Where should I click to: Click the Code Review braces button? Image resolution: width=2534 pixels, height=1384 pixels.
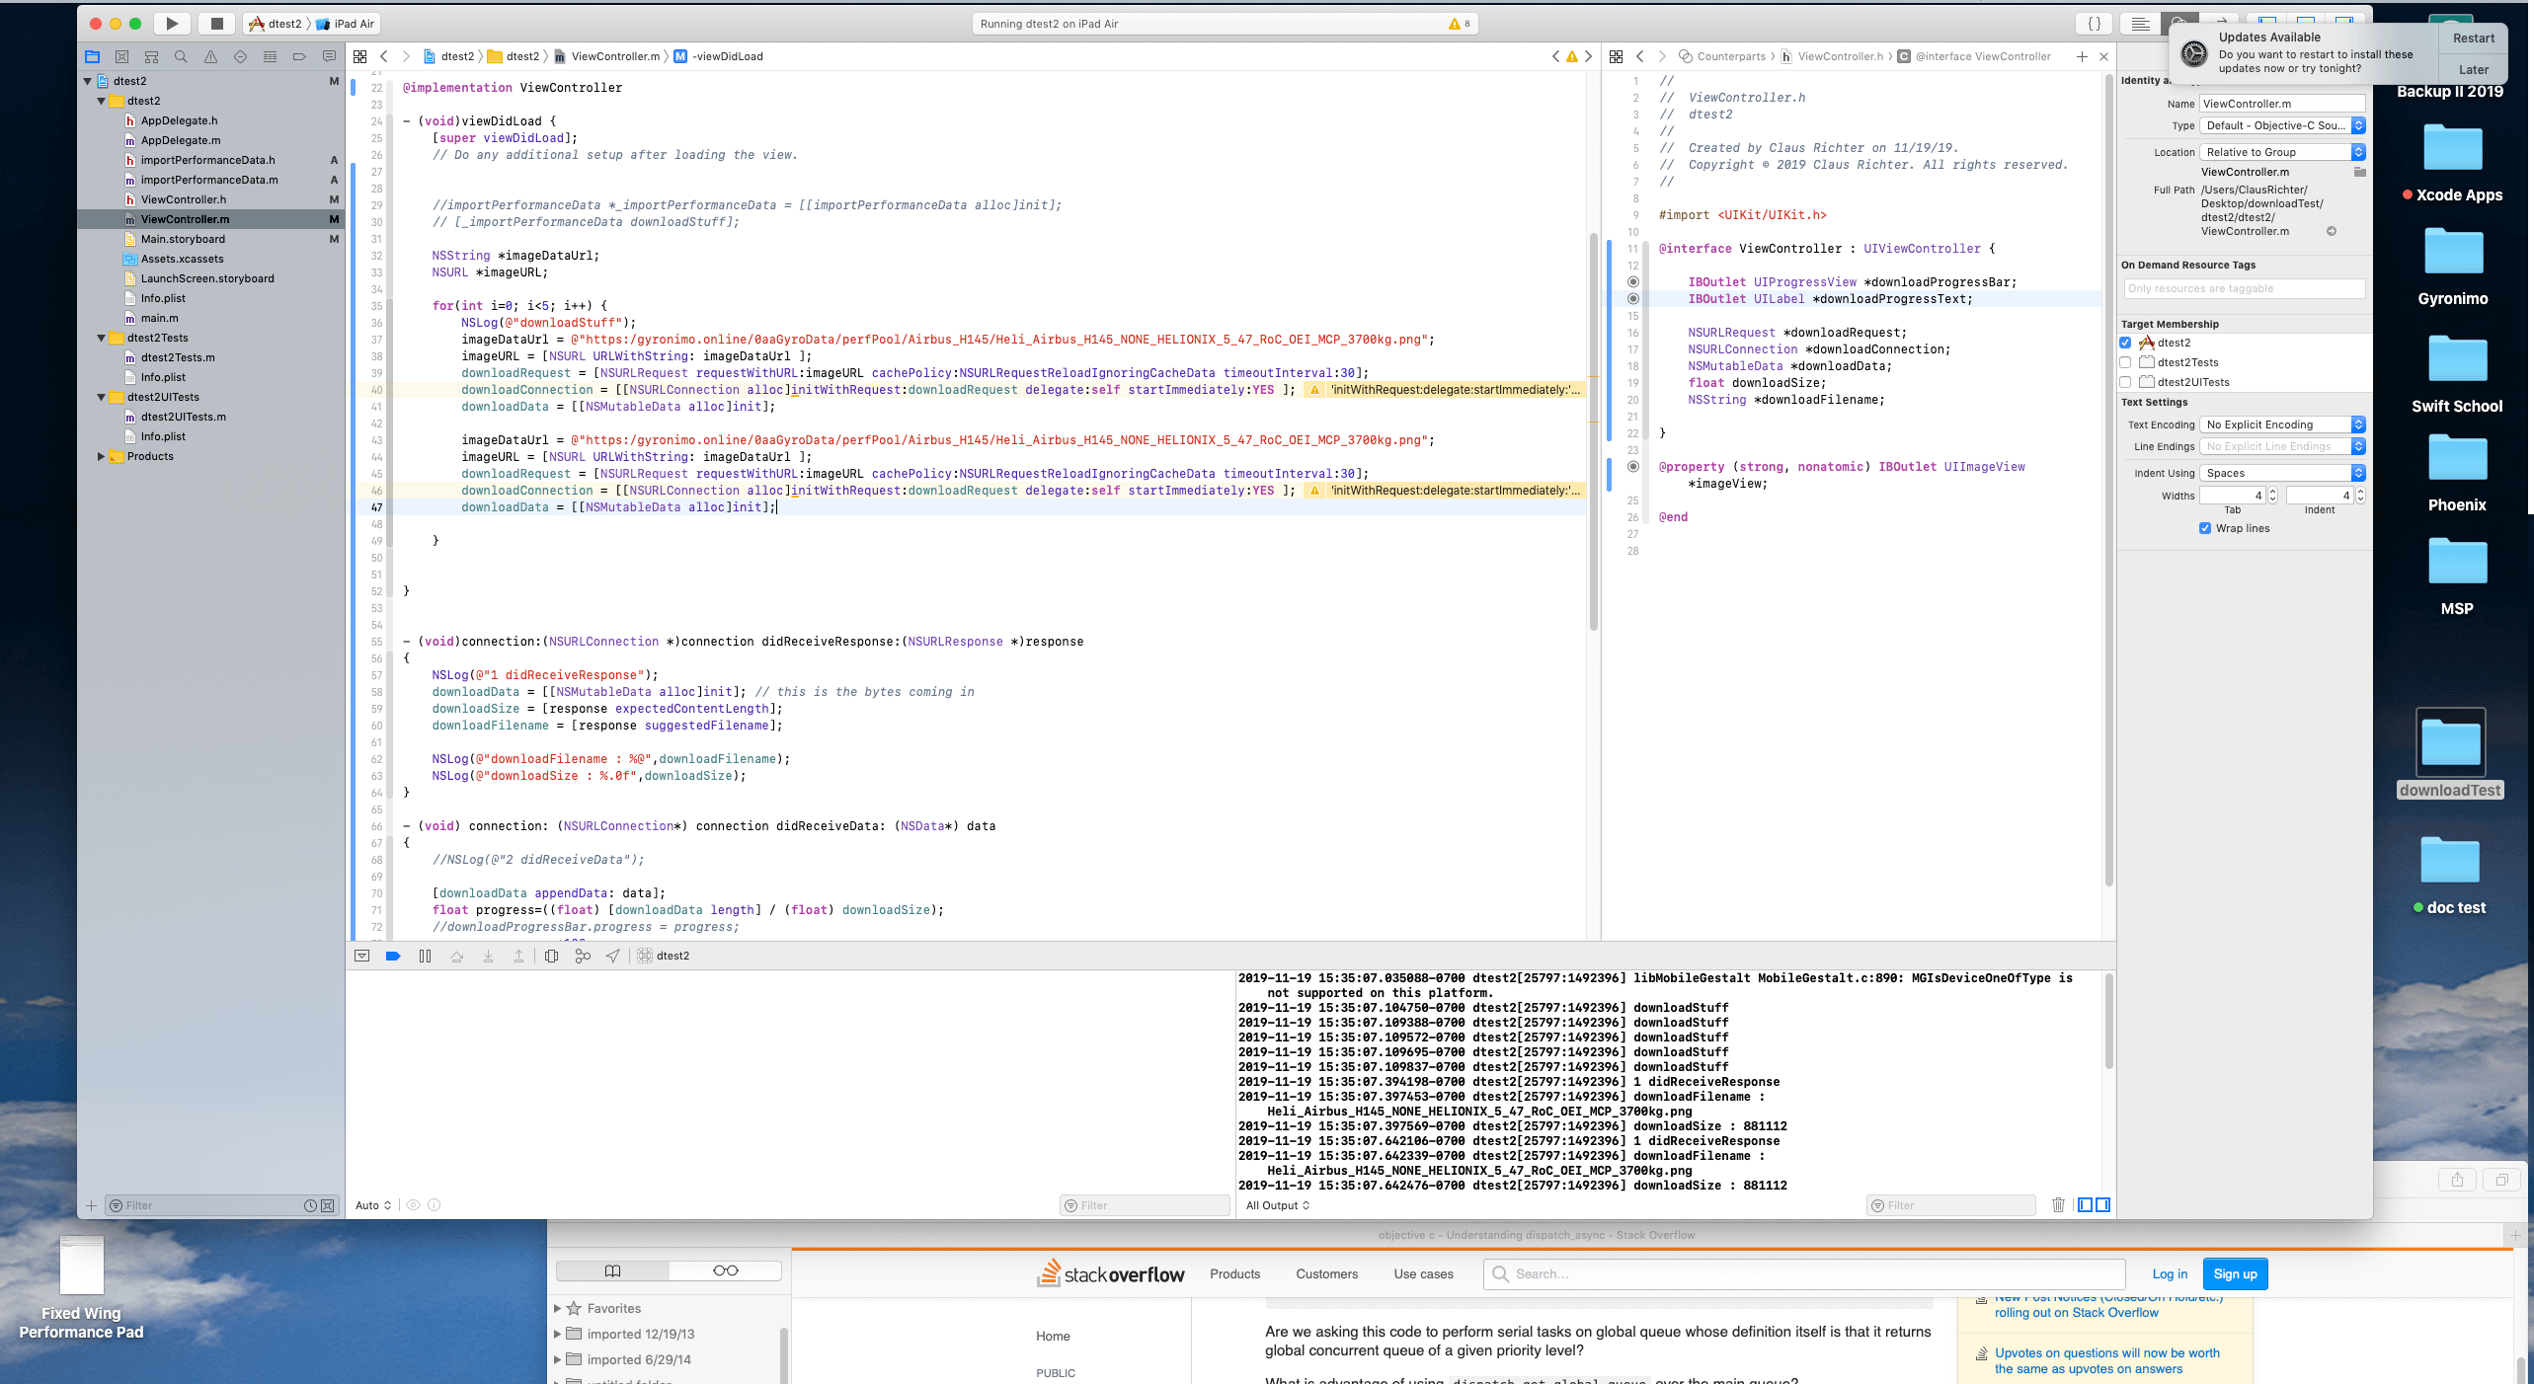2094,24
